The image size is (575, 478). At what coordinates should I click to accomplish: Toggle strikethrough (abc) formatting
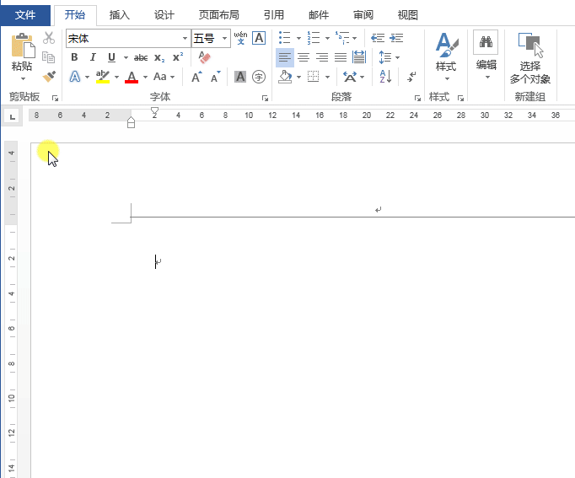[141, 57]
